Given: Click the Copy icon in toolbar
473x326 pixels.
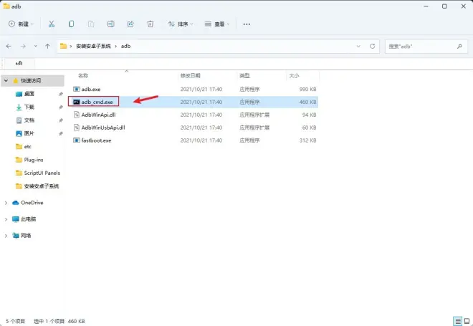Looking at the screenshot, I should click(x=71, y=24).
